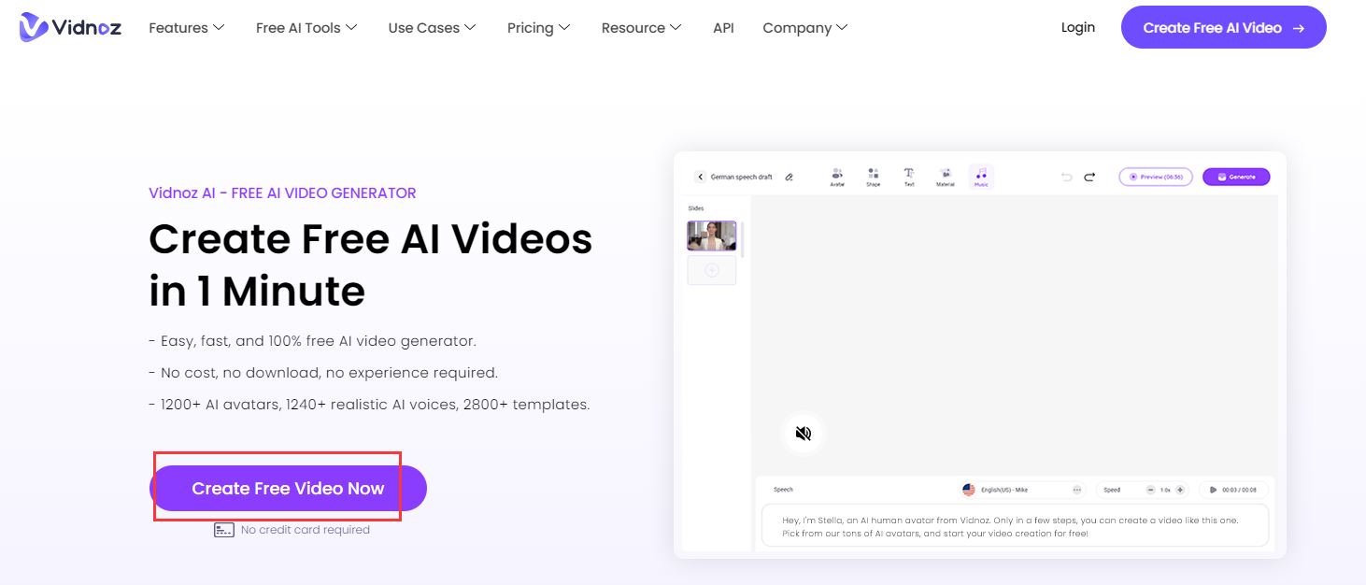Go to the API page
Viewport: 1366px width, 585px height.
coord(723,28)
